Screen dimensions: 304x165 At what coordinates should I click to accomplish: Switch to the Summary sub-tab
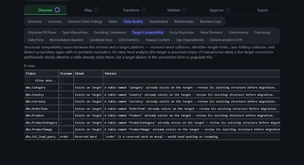point(55,22)
